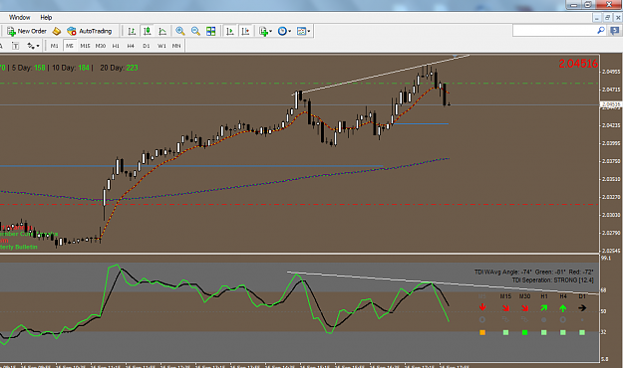This screenshot has height=368, width=623.
Task: Tile chart windows with the grid icon
Action: click(211, 31)
